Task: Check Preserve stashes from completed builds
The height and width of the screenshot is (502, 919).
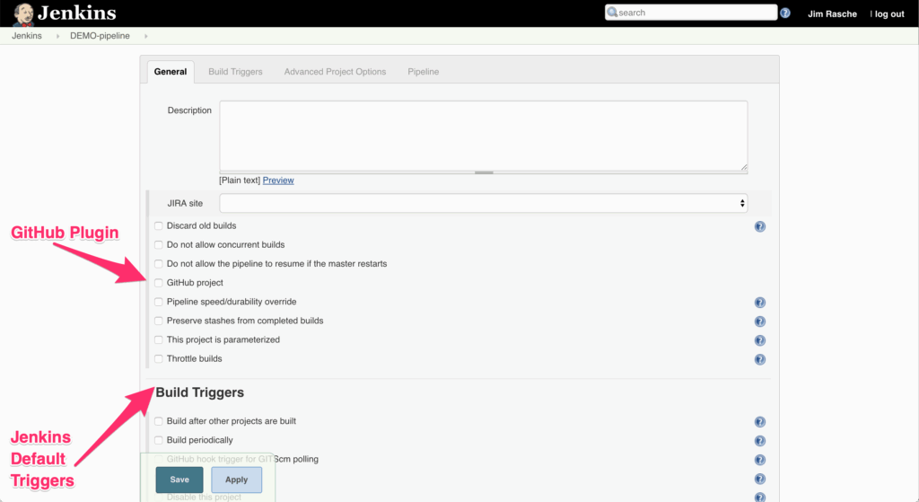Action: (158, 321)
